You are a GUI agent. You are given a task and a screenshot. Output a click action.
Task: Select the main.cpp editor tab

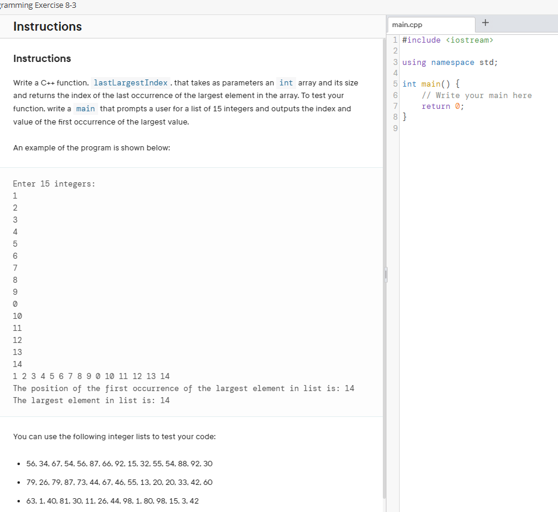click(x=432, y=25)
